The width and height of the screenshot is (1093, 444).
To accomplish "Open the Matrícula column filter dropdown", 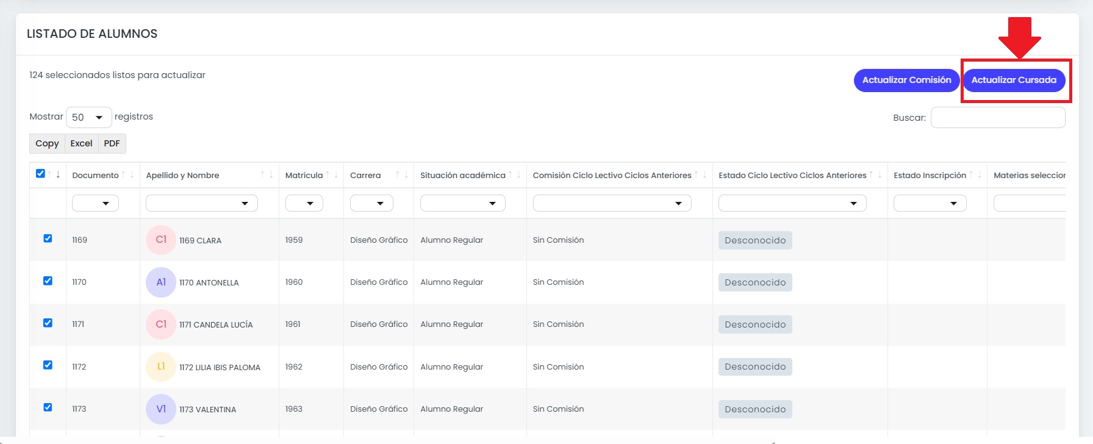I will [304, 203].
